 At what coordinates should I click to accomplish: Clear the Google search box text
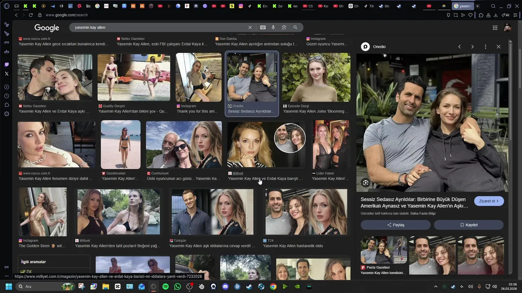tap(250, 27)
